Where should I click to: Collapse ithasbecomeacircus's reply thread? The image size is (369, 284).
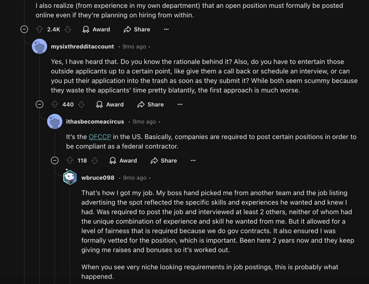55,161
